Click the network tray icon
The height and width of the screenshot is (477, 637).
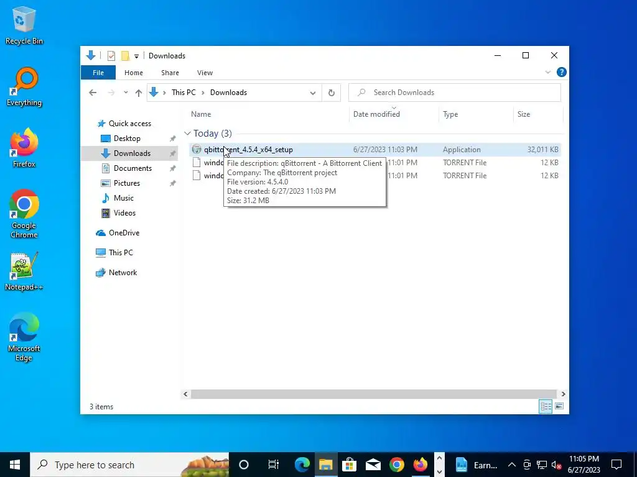[542, 465]
